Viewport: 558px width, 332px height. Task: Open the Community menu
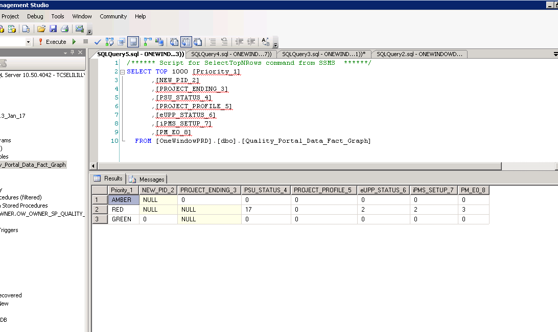pyautogui.click(x=113, y=16)
